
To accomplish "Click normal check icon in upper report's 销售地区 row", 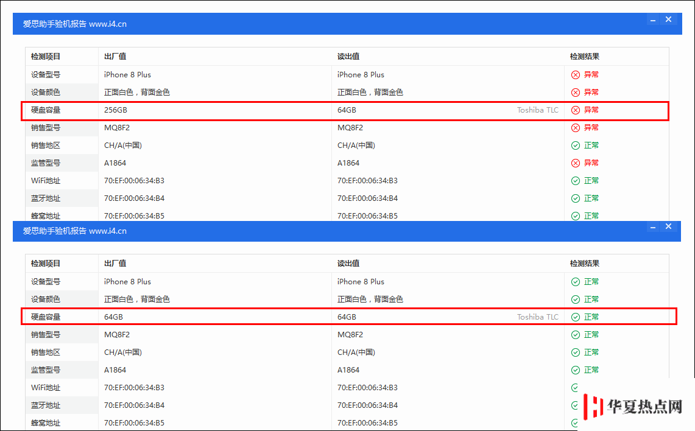I will (576, 145).
